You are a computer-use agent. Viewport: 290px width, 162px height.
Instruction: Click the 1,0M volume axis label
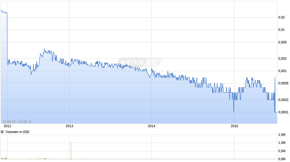pos(282,143)
